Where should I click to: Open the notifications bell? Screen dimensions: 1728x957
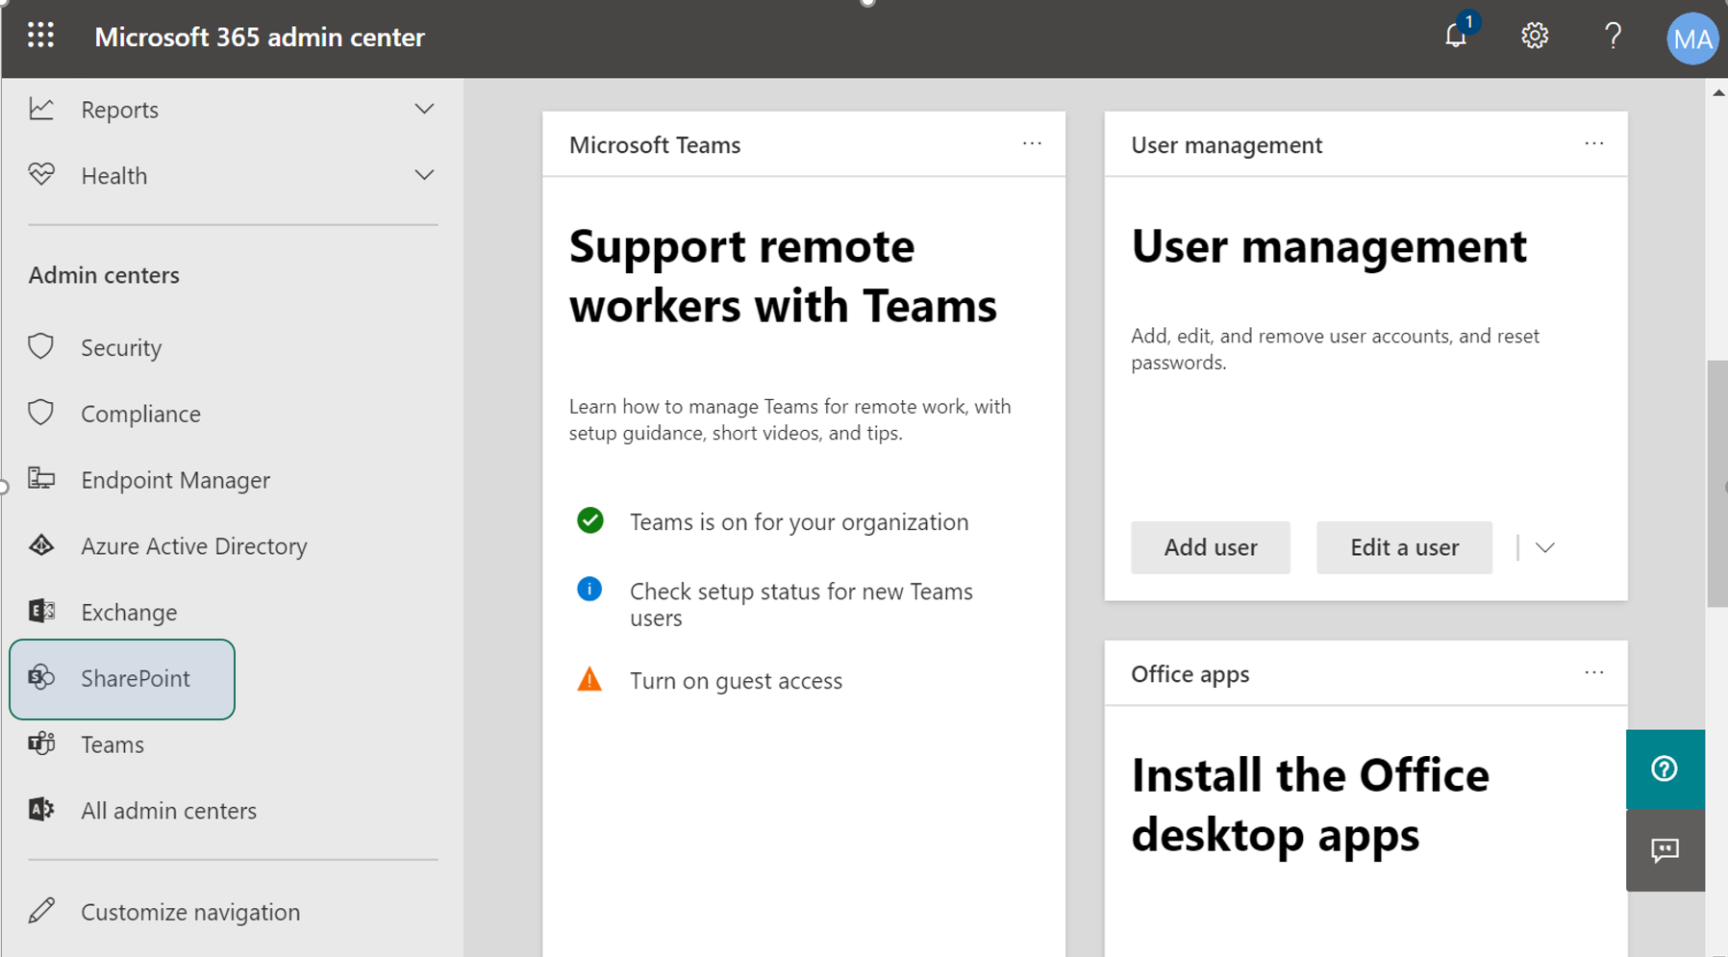(1456, 37)
